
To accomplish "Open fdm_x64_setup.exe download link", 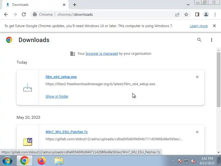I will click(61, 77).
